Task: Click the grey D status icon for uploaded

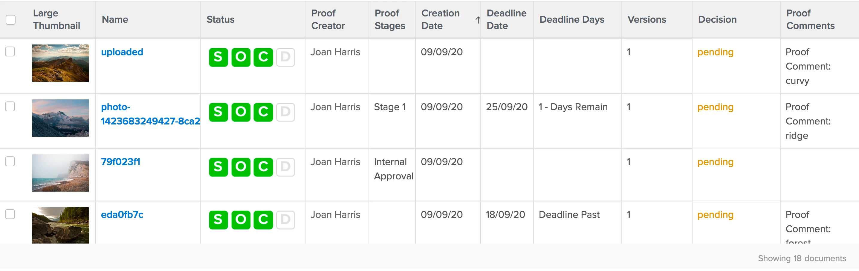Action: pos(285,57)
